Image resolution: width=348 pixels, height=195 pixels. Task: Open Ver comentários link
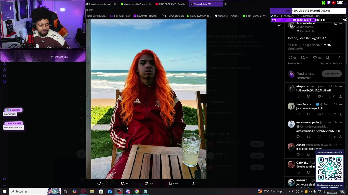[x=331, y=63]
